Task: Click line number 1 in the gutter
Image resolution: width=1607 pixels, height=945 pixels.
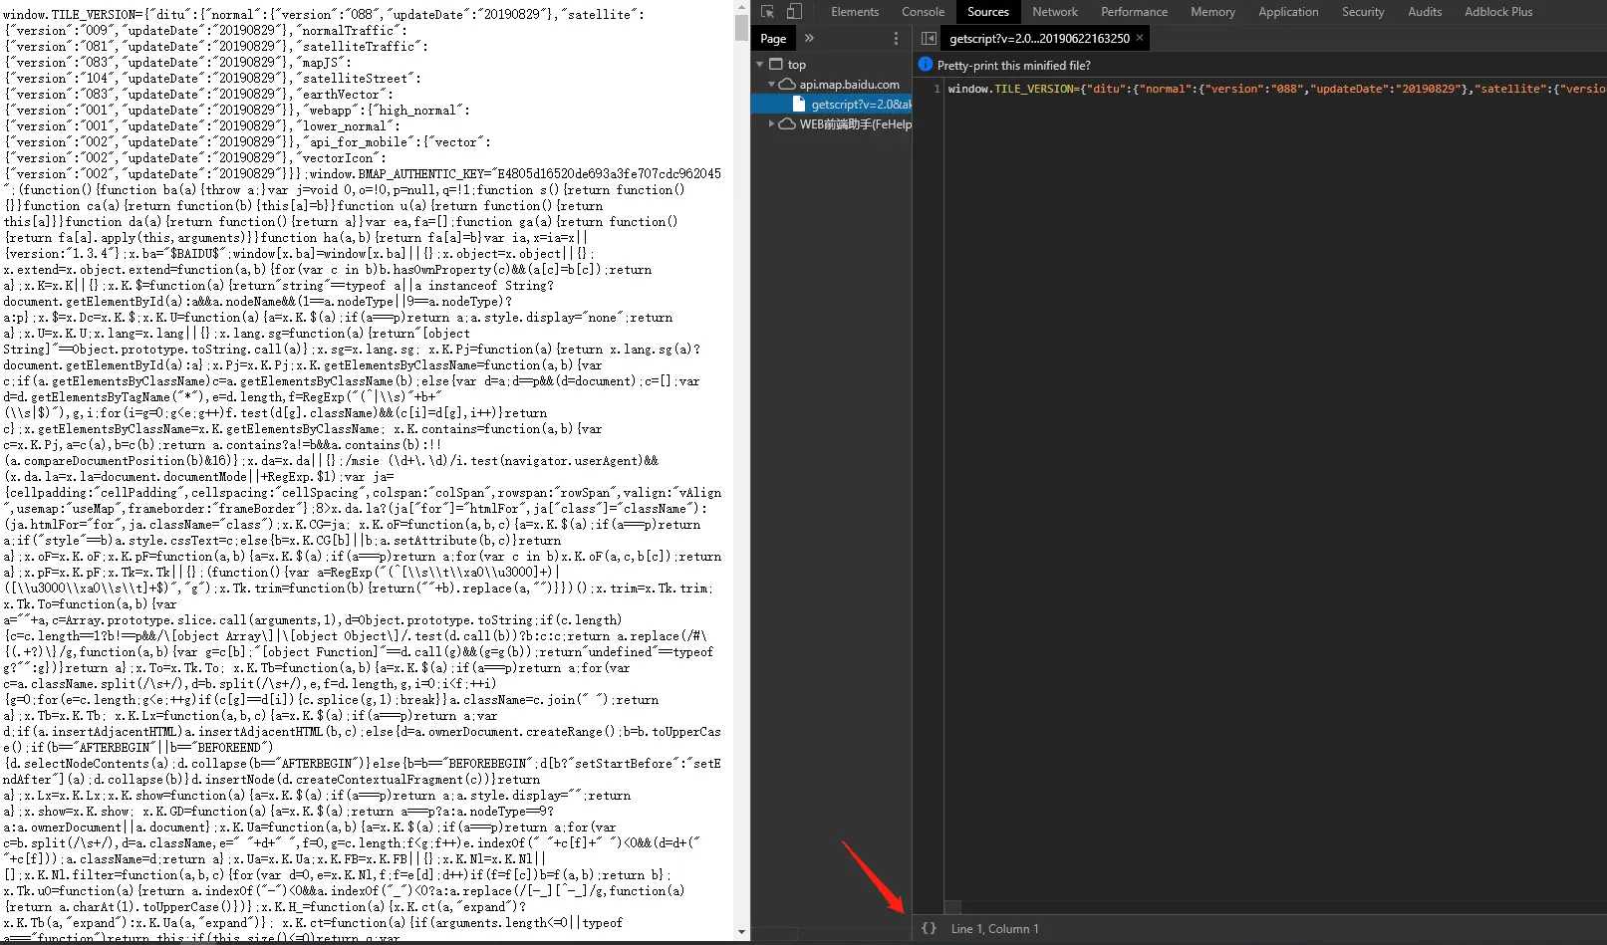Action: pos(937,89)
